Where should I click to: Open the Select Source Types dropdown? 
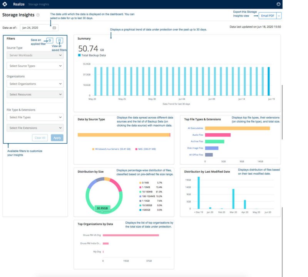[x=35, y=66]
